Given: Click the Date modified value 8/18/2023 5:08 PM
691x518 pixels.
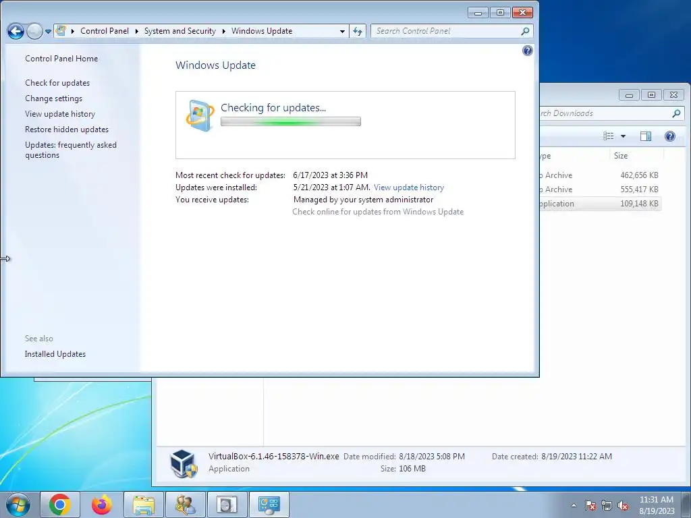Looking at the screenshot, I should pyautogui.click(x=431, y=457).
